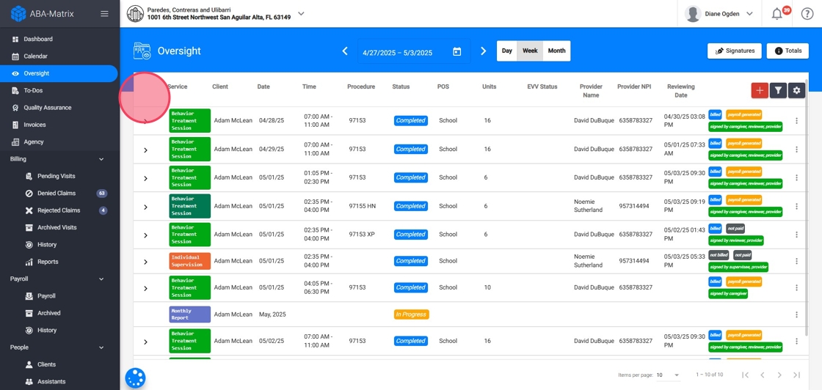Viewport: 822px width, 390px height.
Task: Go to previous week arrow
Action: pos(345,51)
